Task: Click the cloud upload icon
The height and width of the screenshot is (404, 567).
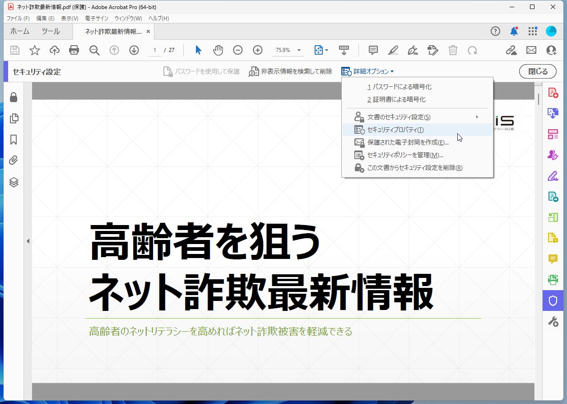Action: (55, 50)
